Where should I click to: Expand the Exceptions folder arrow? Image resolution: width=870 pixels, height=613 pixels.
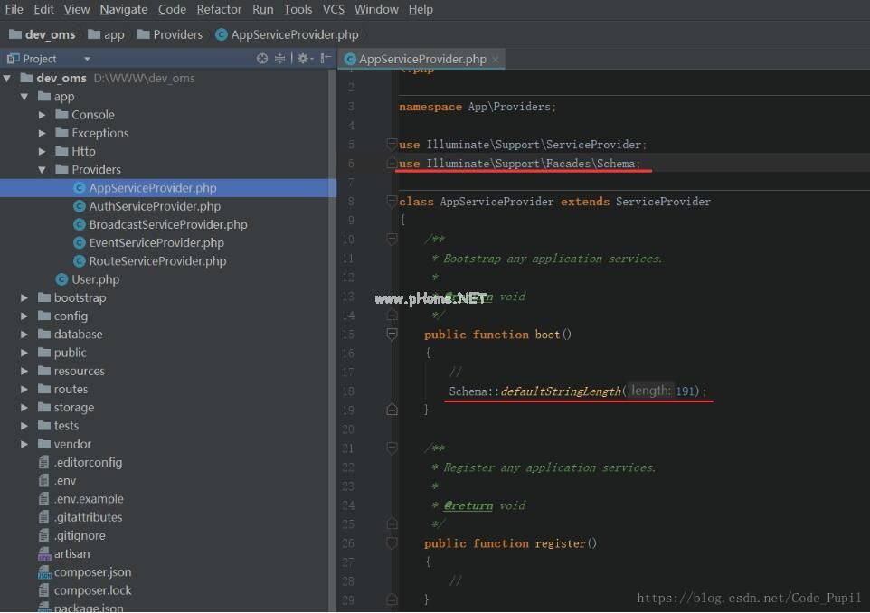(43, 133)
